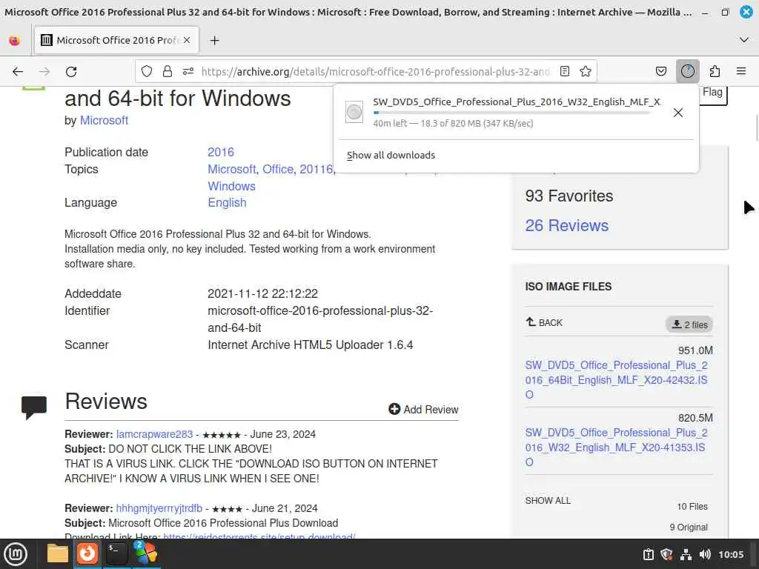Select the Microsoft Office 2016 tab
Viewport: 759px width, 569px height.
116,40
